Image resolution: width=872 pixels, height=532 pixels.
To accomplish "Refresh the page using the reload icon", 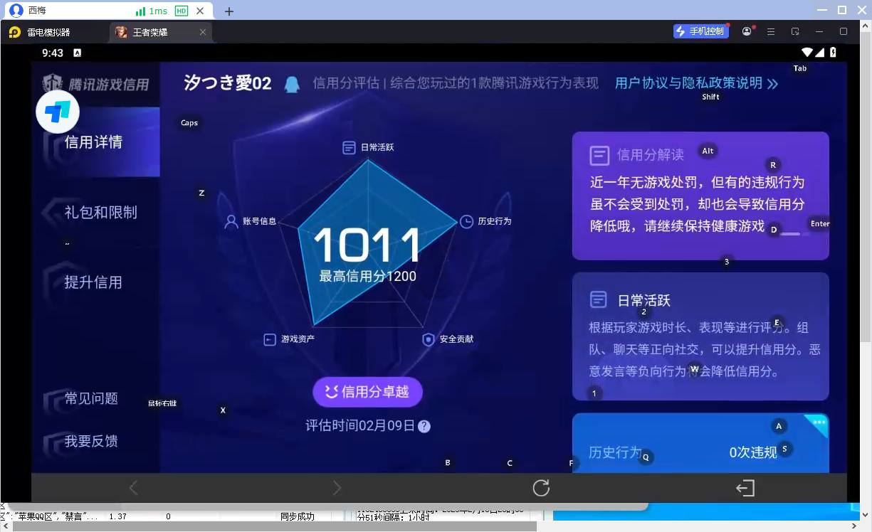I will click(x=541, y=488).
